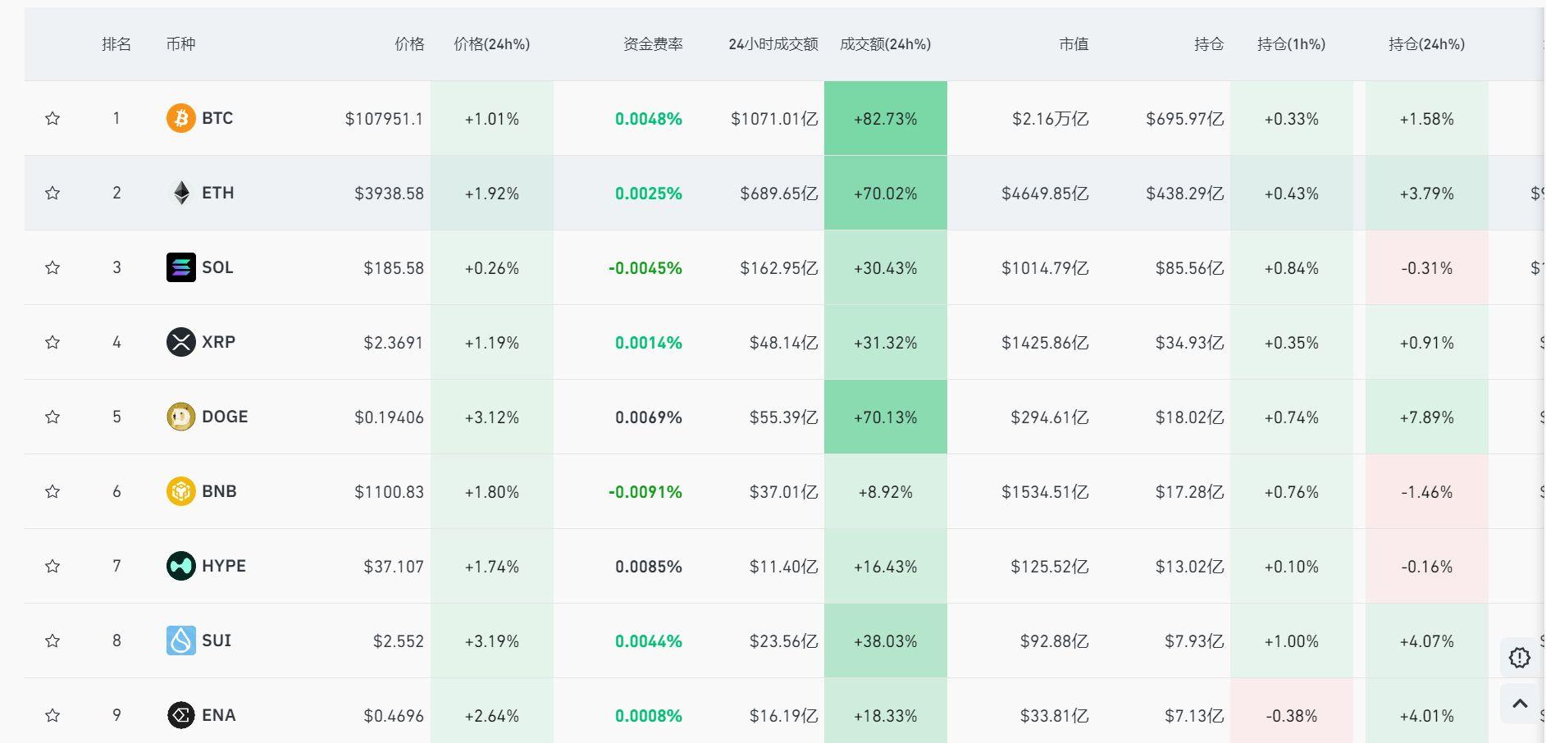1546x743 pixels.
Task: Sort the table by 价格 column
Action: pyautogui.click(x=408, y=44)
